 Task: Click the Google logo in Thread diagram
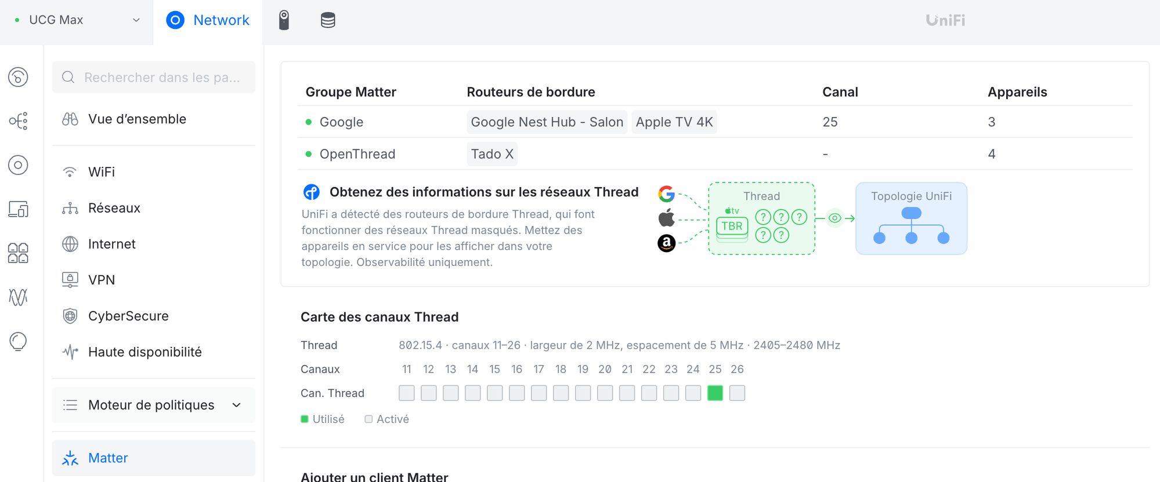[666, 193]
